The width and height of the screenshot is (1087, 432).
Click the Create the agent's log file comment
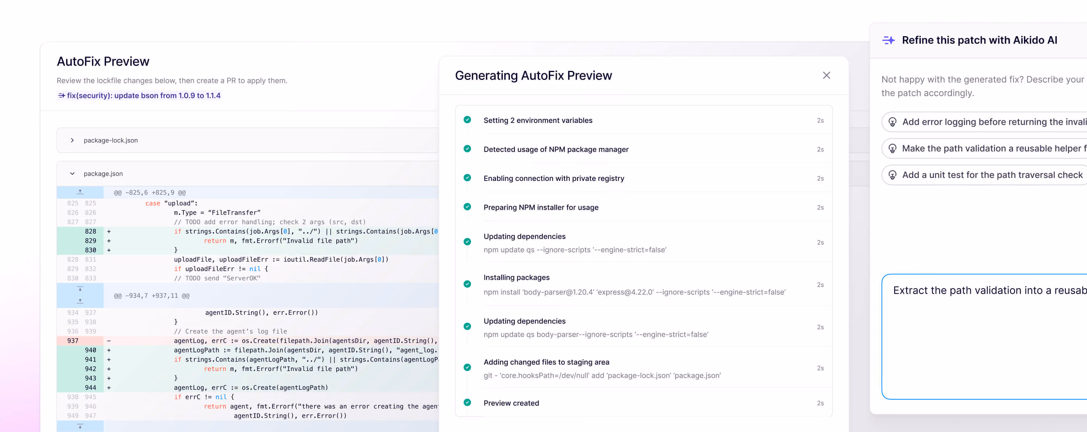(x=230, y=331)
